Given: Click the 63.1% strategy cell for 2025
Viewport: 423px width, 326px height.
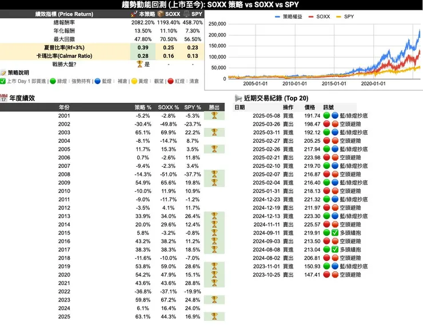Looking at the screenshot, I should point(143,316).
